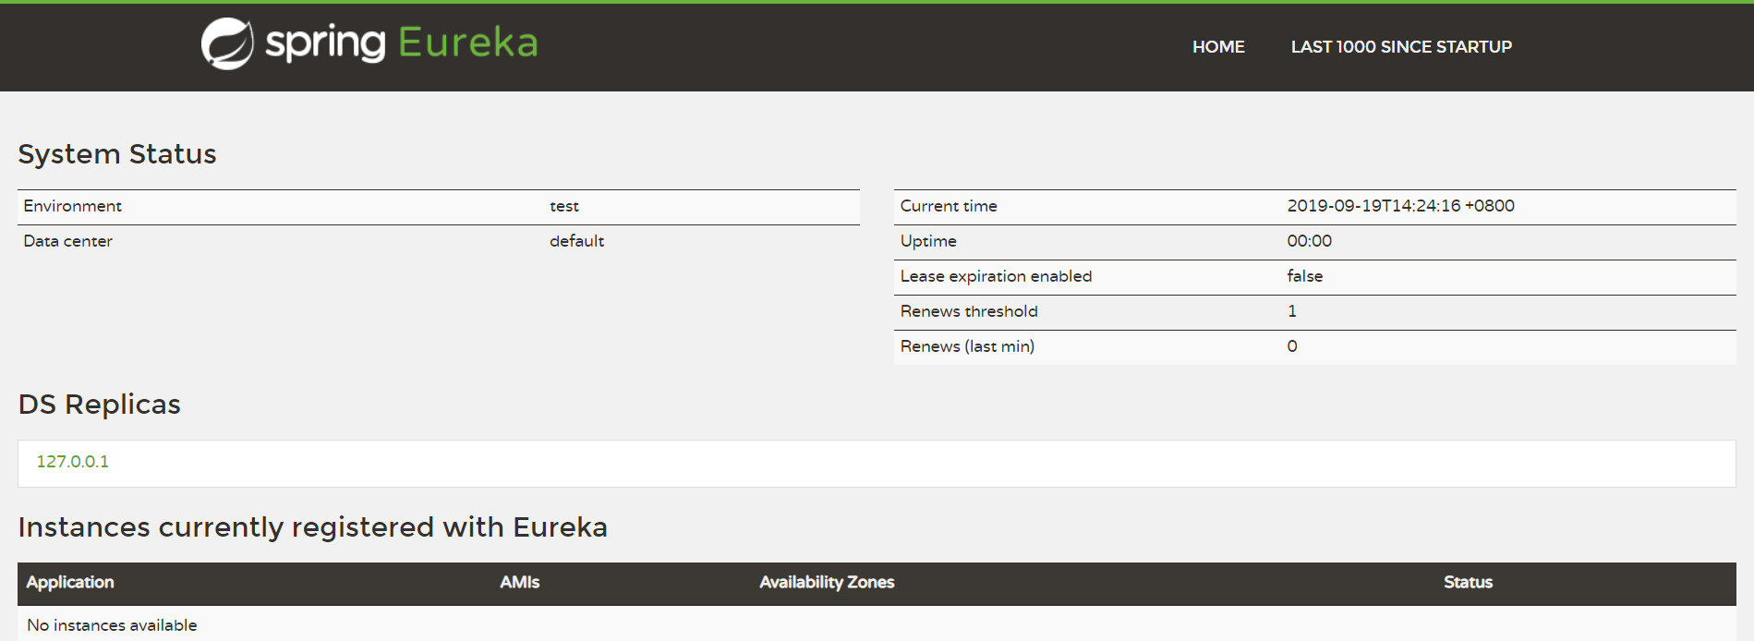Click the Spring leaf logo icon

tap(227, 43)
